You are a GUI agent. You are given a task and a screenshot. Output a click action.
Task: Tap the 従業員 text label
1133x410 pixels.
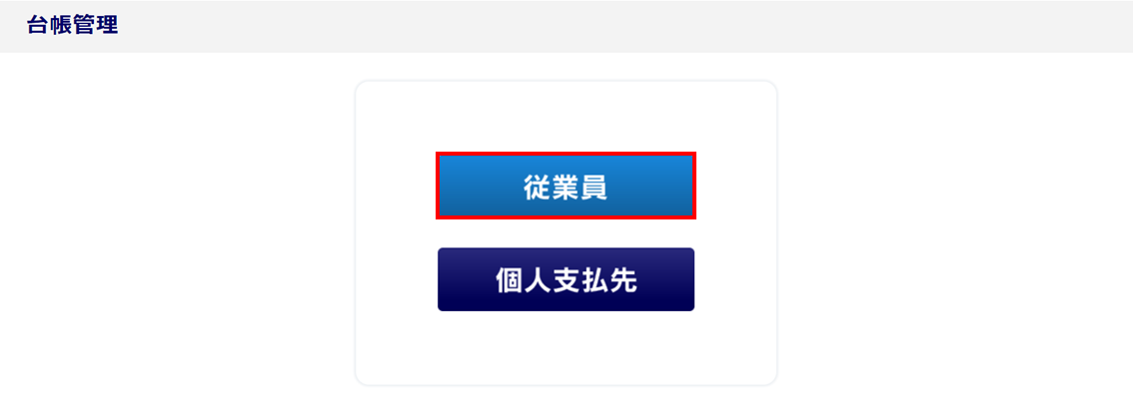point(566,187)
